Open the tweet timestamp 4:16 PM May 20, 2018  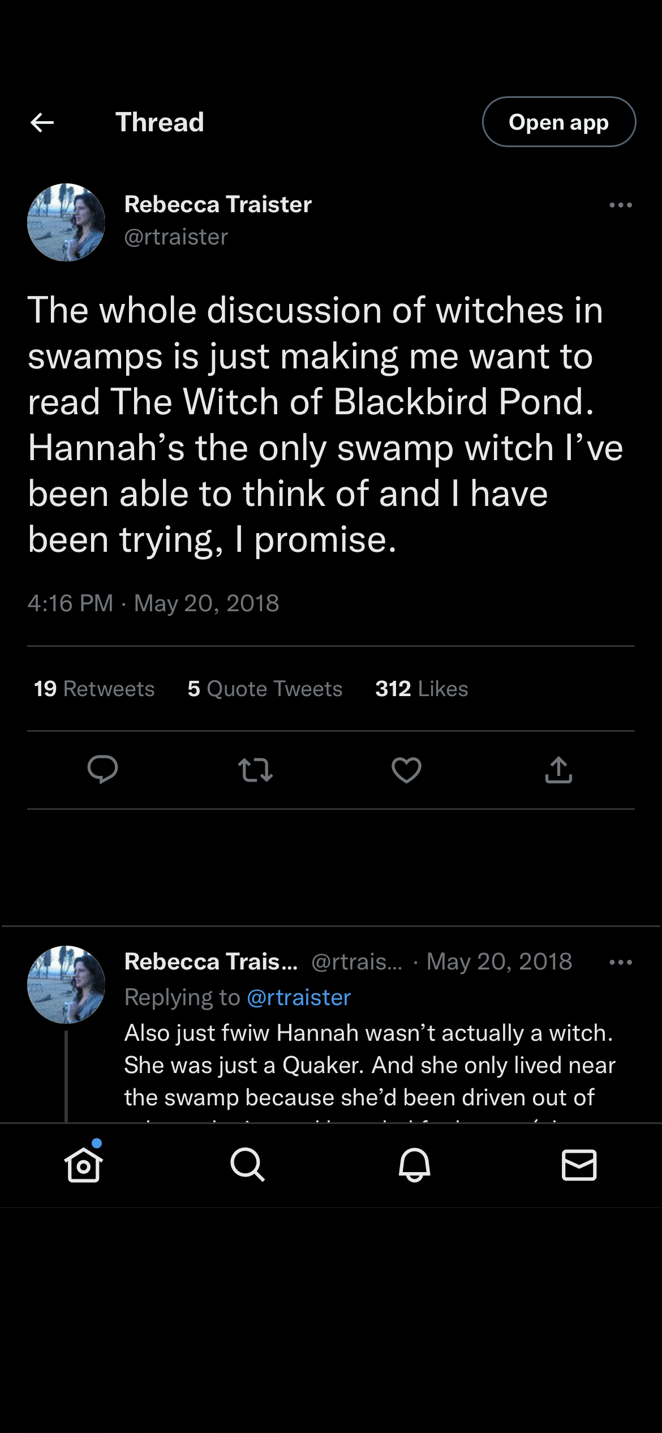click(x=153, y=603)
